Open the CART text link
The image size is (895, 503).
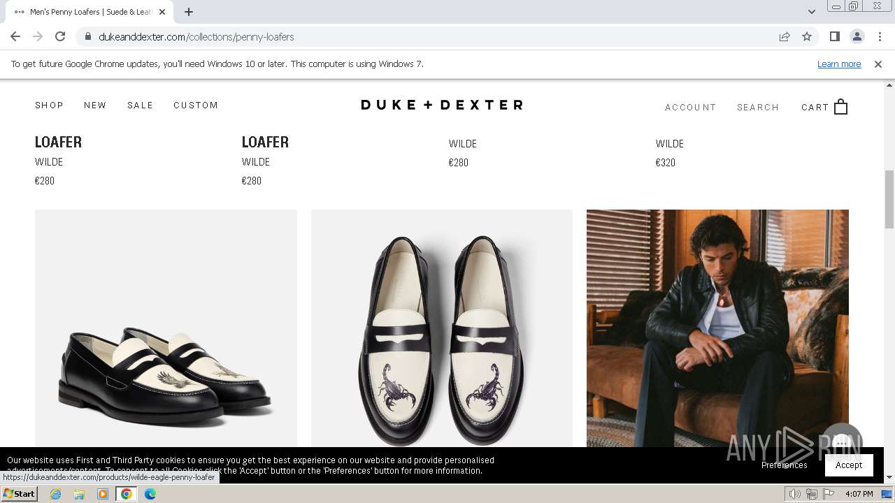click(x=815, y=107)
